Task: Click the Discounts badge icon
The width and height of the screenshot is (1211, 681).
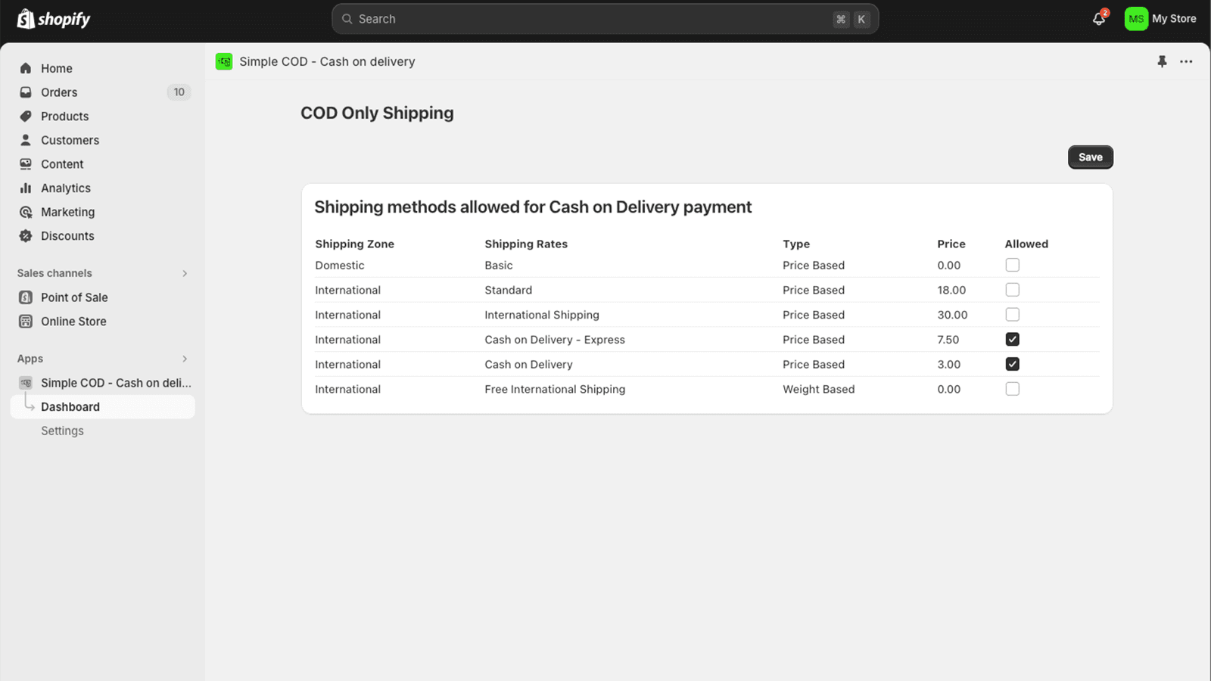Action: tap(26, 236)
